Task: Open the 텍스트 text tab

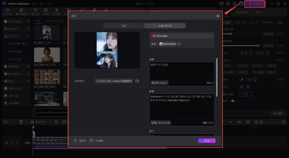Action: pyautogui.click(x=35, y=12)
